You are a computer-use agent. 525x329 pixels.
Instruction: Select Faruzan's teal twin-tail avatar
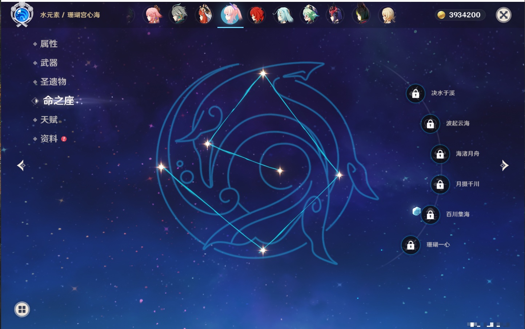pos(283,15)
